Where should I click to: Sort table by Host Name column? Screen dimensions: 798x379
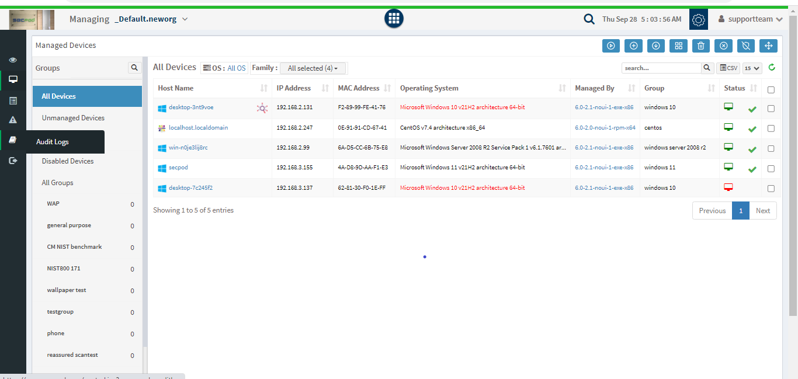pos(213,88)
